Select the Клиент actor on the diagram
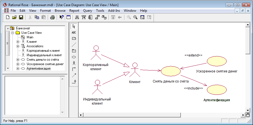The image size is (253, 125). (135, 70)
